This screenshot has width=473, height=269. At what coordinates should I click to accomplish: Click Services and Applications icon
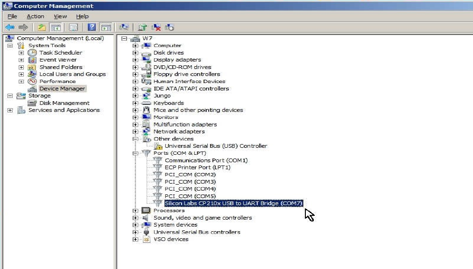(21, 110)
